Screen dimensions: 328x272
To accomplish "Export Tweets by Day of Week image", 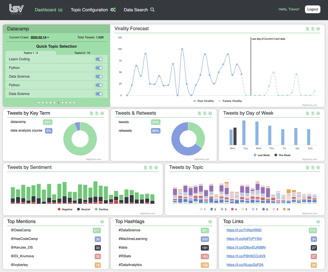I will [x=313, y=113].
